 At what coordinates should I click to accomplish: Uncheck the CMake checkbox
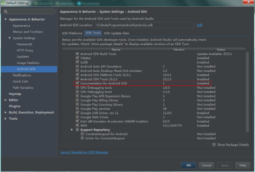pos(77,58)
